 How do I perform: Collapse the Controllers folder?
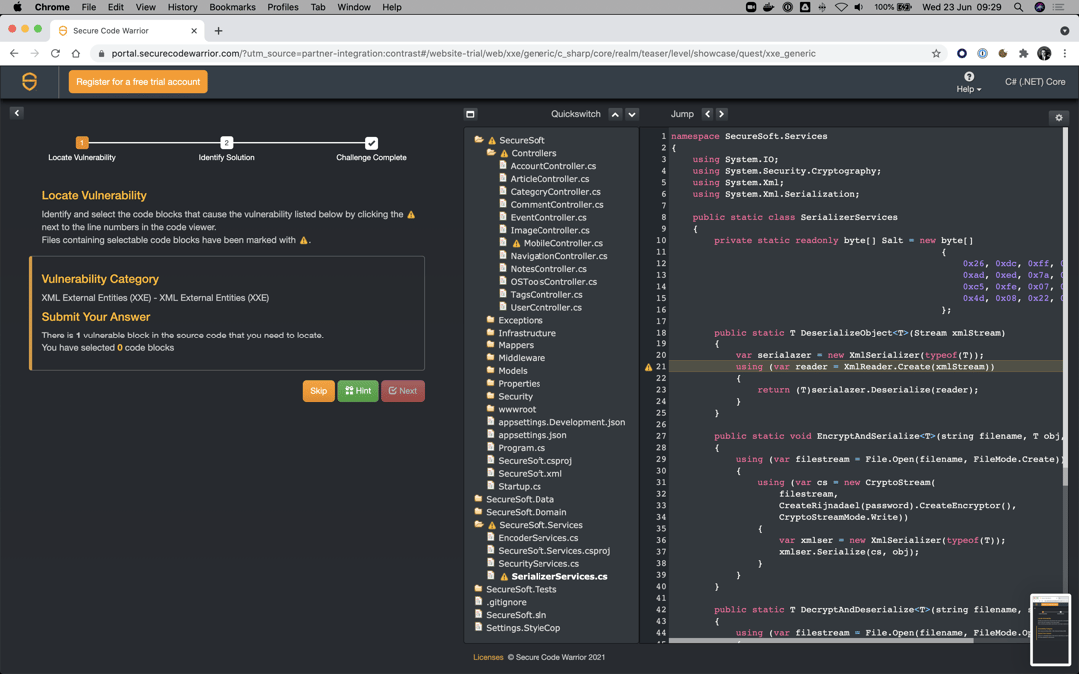[534, 153]
